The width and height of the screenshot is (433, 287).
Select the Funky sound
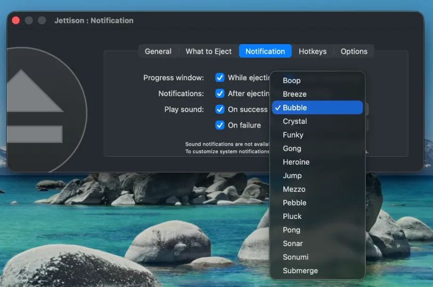point(317,135)
